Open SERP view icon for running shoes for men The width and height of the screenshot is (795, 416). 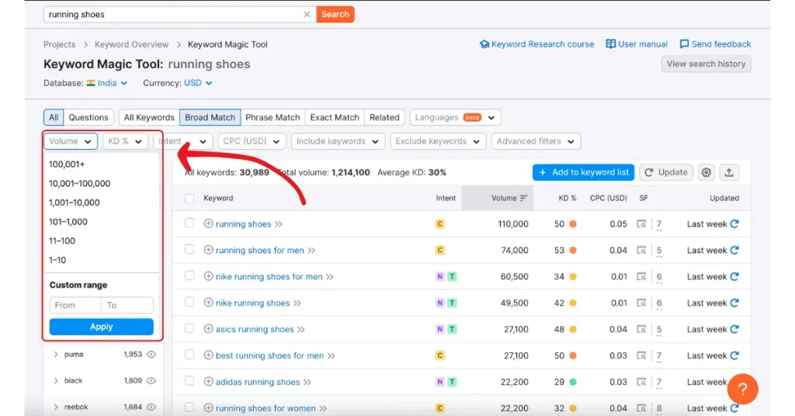(x=641, y=251)
